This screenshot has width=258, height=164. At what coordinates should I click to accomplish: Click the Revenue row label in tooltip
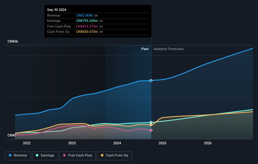coord(54,15)
